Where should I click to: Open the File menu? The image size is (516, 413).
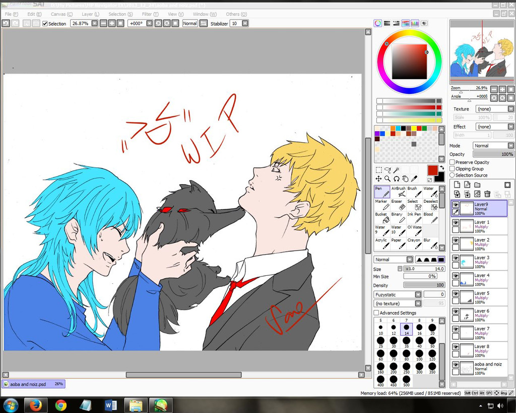[12, 14]
